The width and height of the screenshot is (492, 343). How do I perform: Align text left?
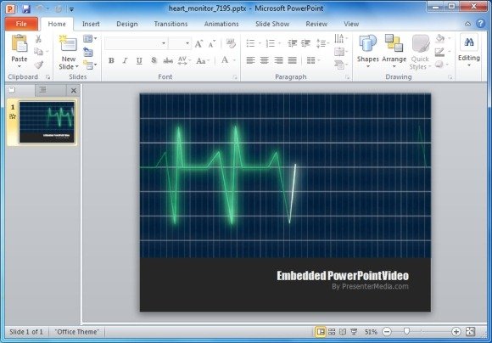click(x=250, y=60)
